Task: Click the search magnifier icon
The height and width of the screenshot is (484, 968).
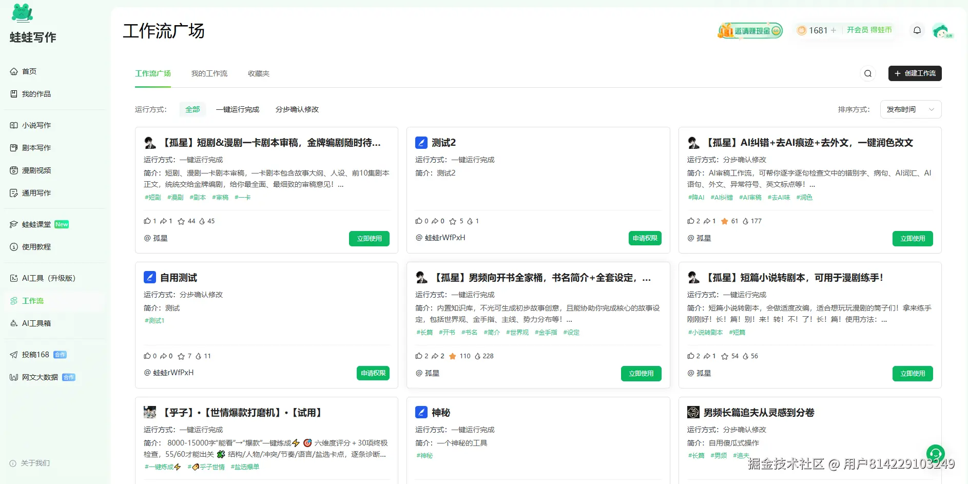Action: tap(868, 73)
